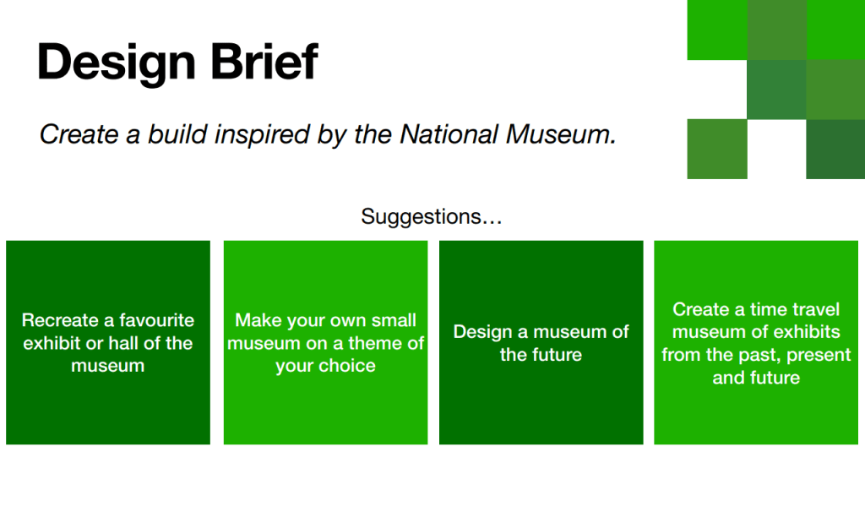Viewport: 865px width, 523px height.
Task: Click the 'Design Brief' heading
Action: [177, 62]
